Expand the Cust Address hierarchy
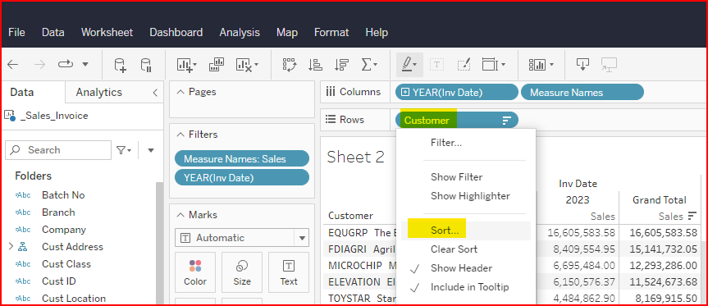This screenshot has height=306, width=708. coord(11,246)
